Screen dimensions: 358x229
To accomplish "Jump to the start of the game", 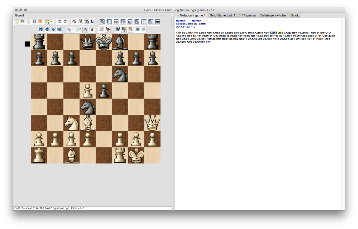I will (x=41, y=30).
